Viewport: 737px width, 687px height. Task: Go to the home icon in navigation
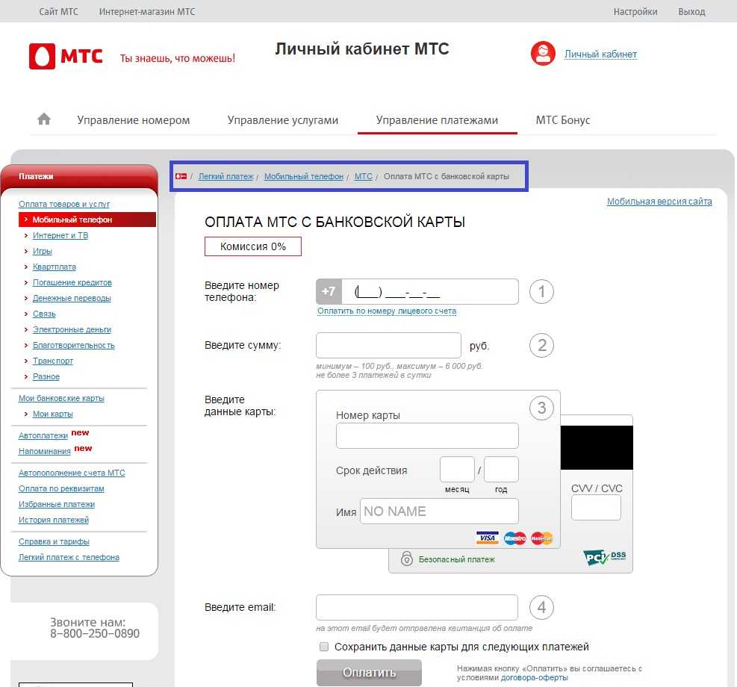point(44,119)
